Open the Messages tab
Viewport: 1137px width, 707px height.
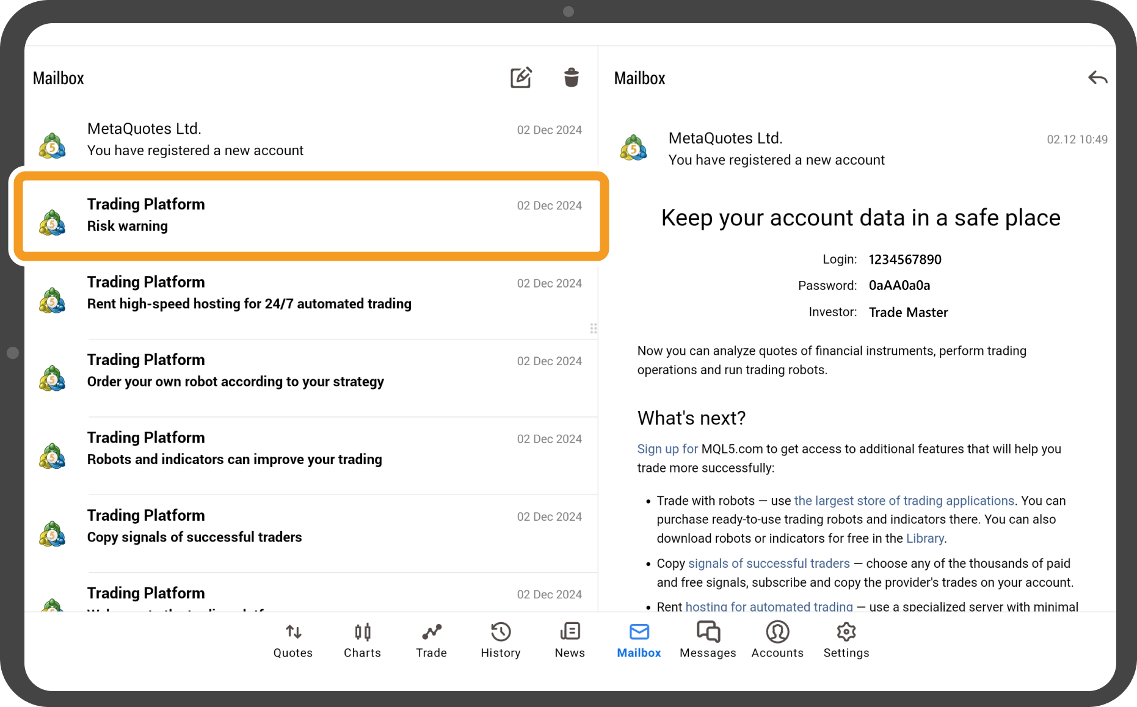click(x=708, y=640)
